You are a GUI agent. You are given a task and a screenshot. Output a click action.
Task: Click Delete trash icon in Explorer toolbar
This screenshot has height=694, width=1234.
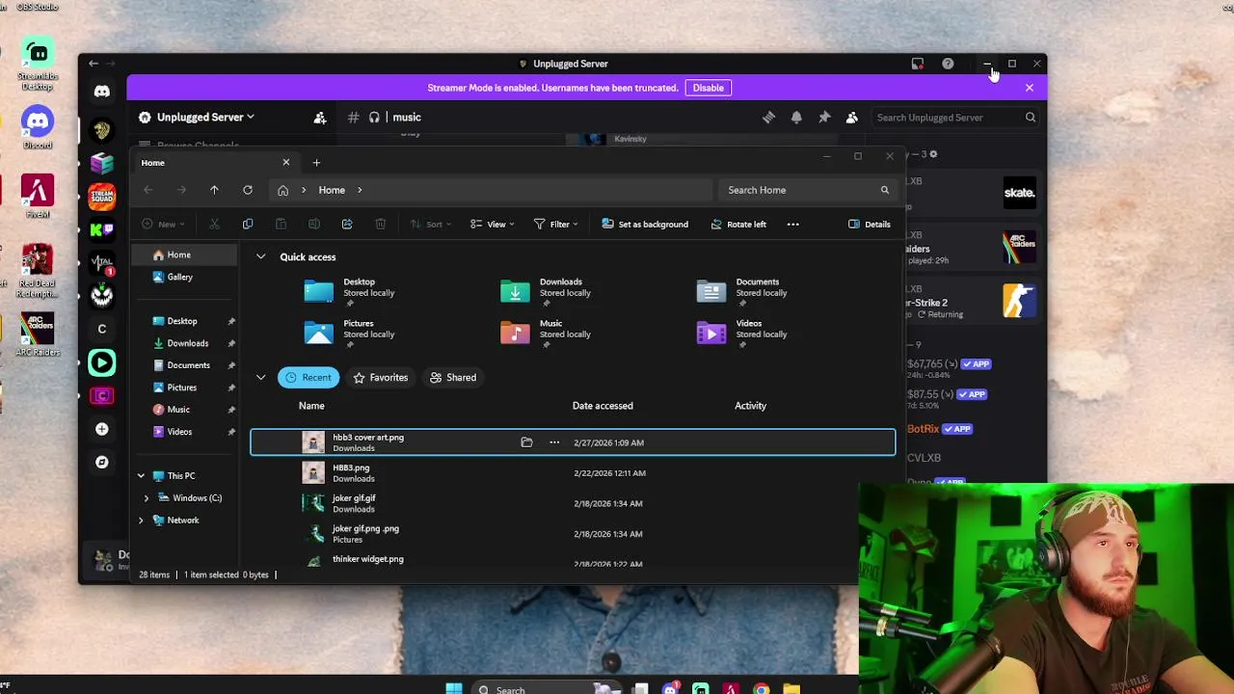click(x=380, y=225)
